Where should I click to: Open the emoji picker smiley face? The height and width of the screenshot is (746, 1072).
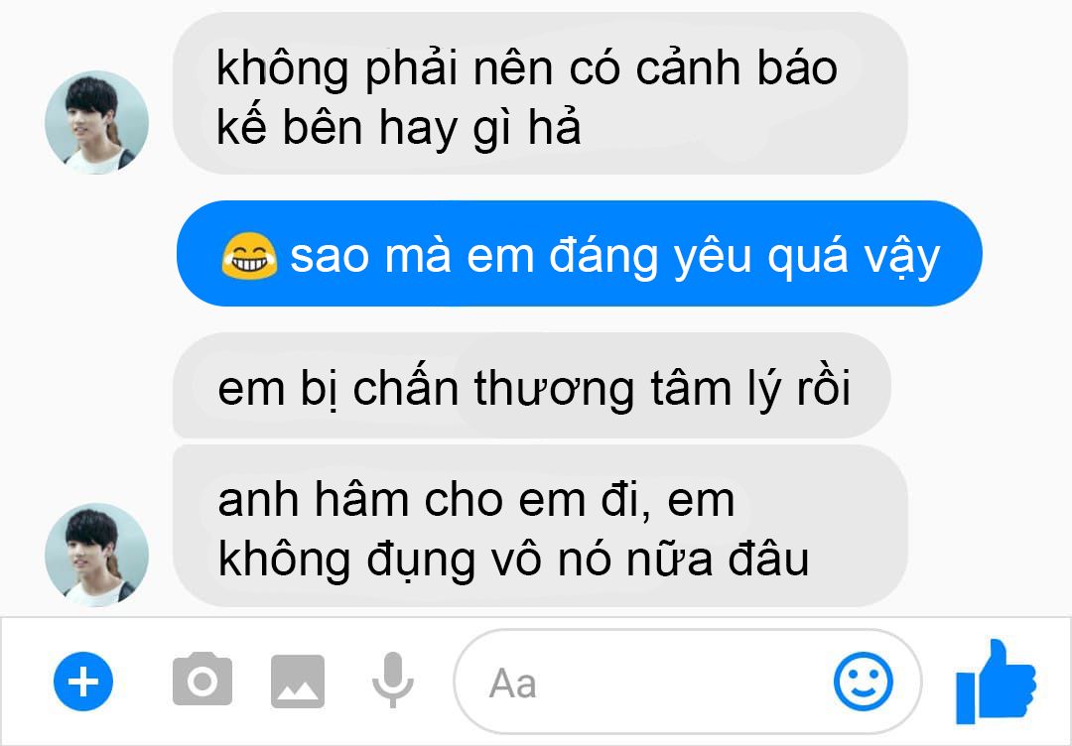[x=863, y=682]
